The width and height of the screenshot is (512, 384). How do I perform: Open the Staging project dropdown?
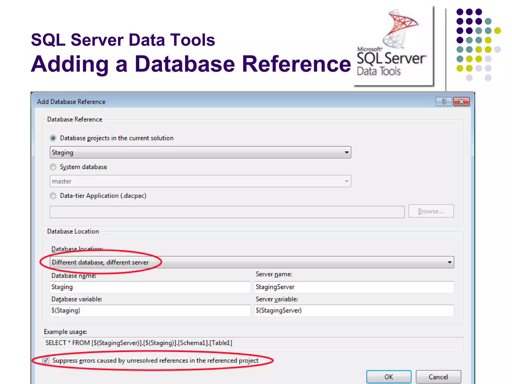(200, 152)
